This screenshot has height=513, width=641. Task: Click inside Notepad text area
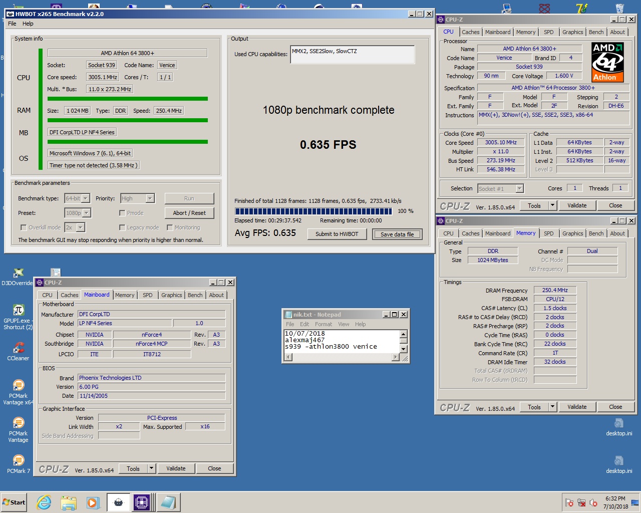342,341
